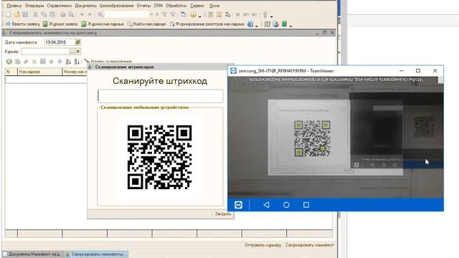Open Print preview from toolbar
Screen dimensions: 459x258
71,14
